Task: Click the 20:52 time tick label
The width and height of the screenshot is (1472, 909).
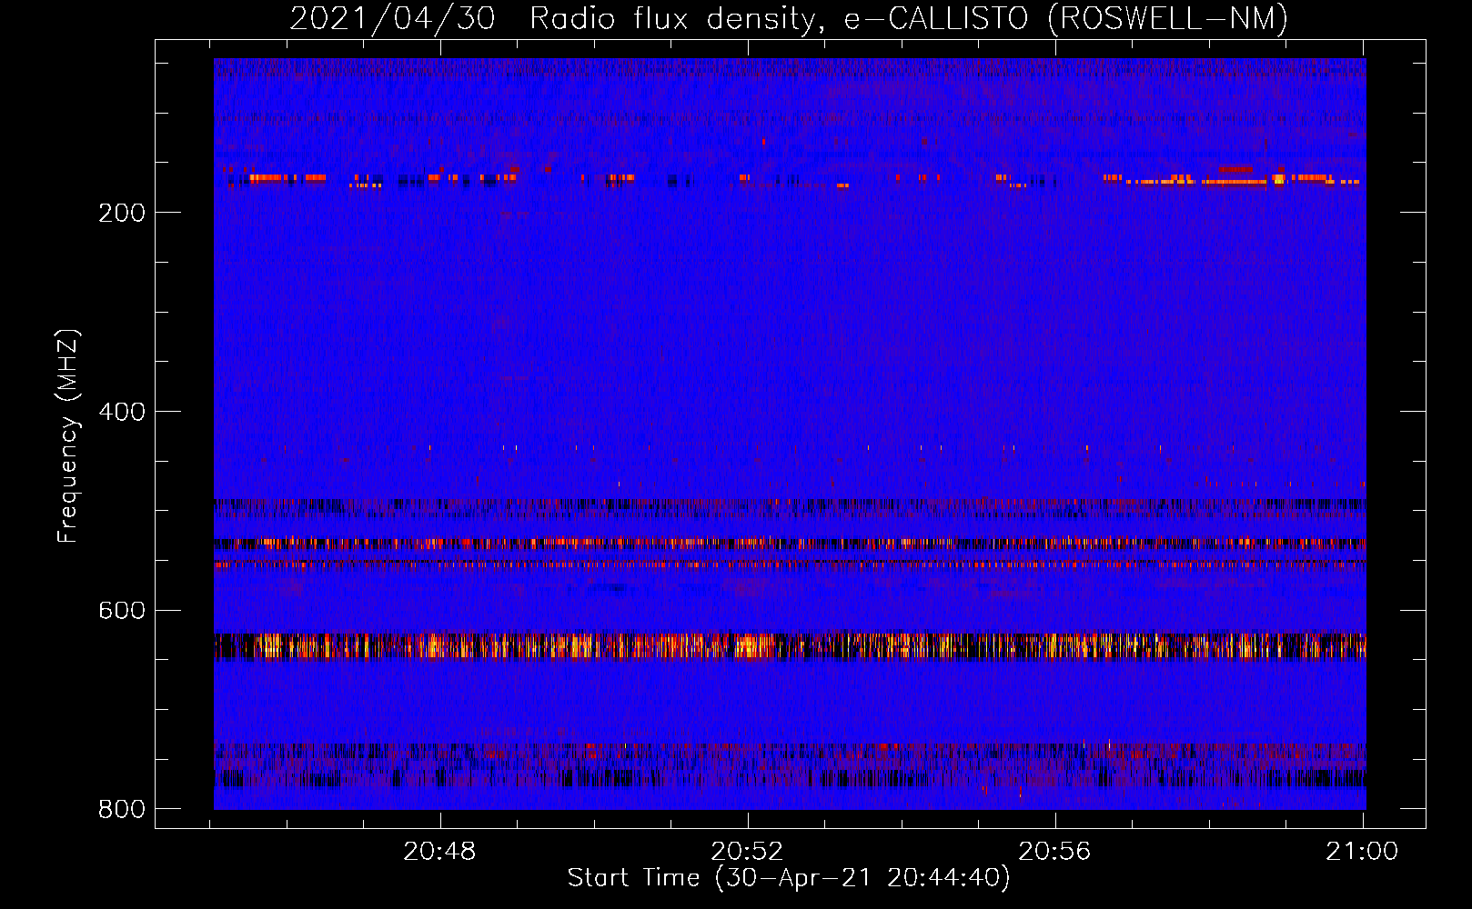Action: [x=748, y=852]
